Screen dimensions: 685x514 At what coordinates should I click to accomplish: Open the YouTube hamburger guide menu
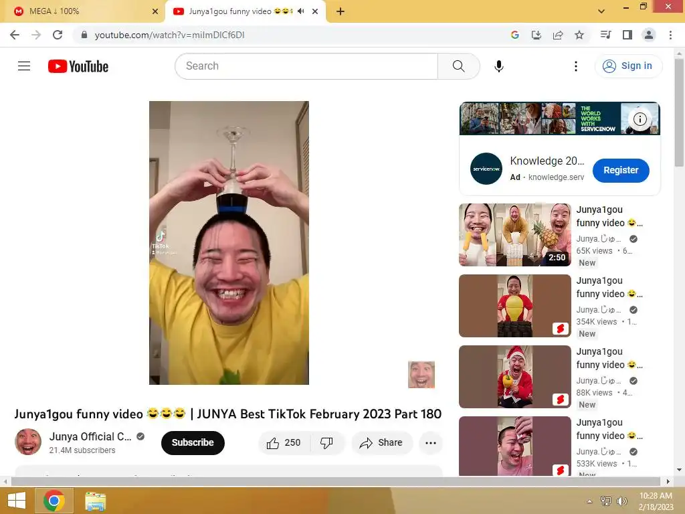24,66
